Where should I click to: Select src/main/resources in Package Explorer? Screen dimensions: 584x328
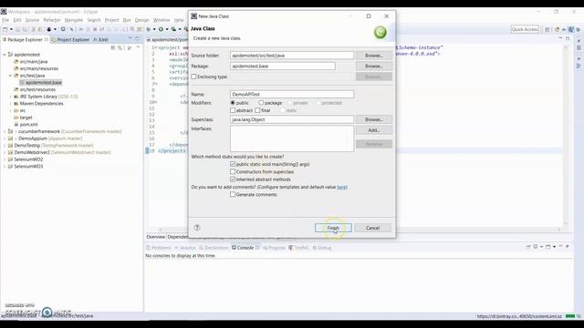pyautogui.click(x=39, y=69)
